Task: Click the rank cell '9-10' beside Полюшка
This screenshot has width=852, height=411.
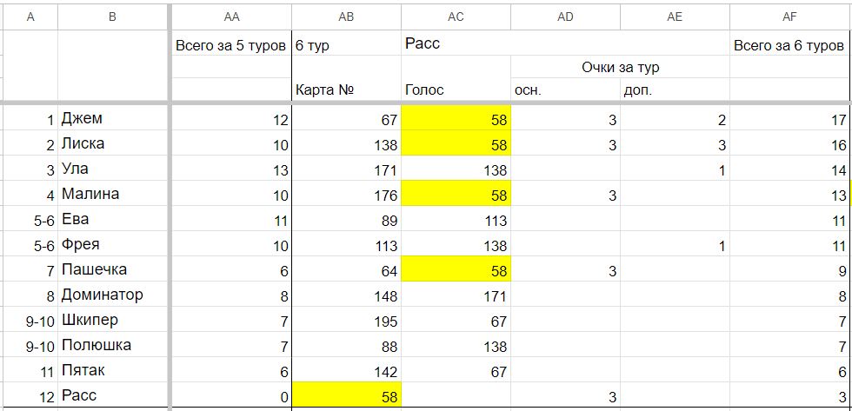Action: click(30, 345)
